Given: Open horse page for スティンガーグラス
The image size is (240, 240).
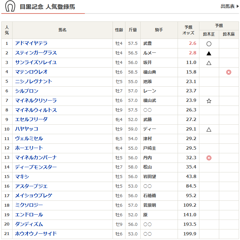Looking at the screenshot, I should pos(36,53).
